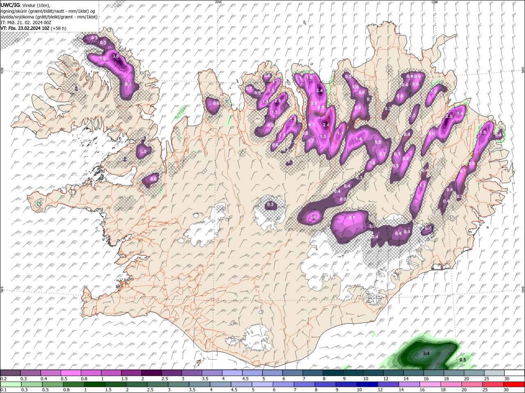Select top legend swatch starting at 12
Viewport: 525px width, 393px height.
[x=394, y=373]
